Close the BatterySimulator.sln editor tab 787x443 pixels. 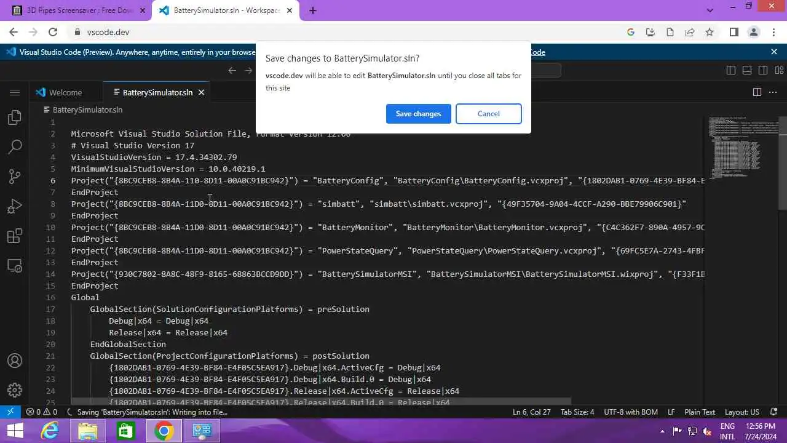(201, 92)
